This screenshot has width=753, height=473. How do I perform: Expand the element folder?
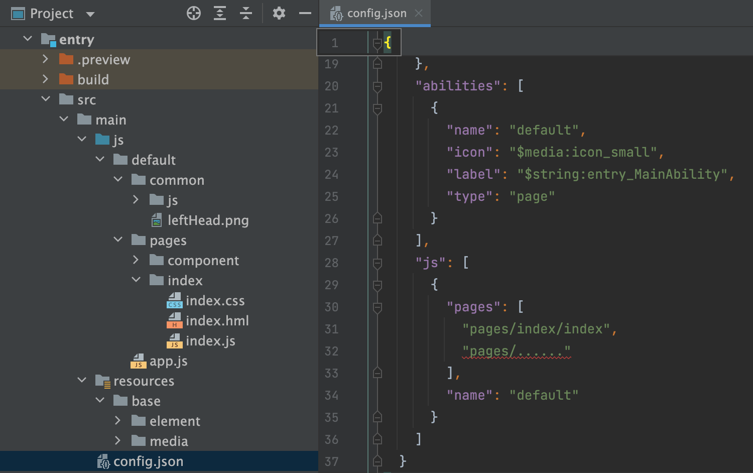click(118, 420)
